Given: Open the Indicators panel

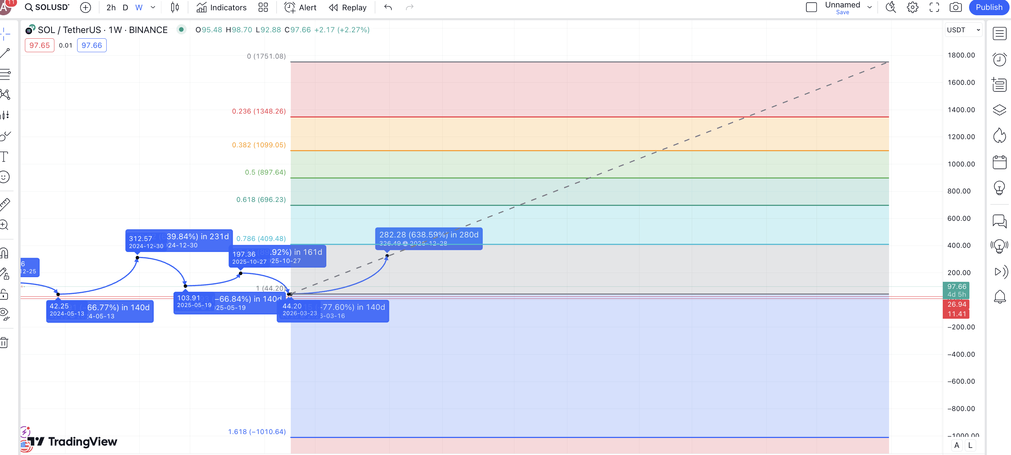Looking at the screenshot, I should click(x=221, y=7).
